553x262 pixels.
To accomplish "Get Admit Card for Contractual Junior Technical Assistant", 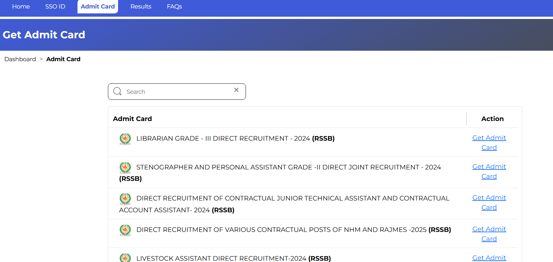I will point(489,202).
